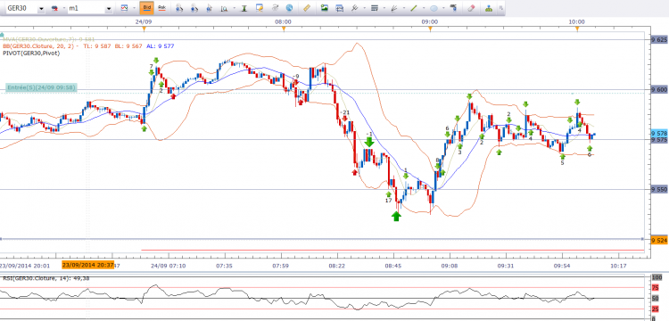Click the text label I-beam icon
The image size is (669, 321).
point(244,8)
